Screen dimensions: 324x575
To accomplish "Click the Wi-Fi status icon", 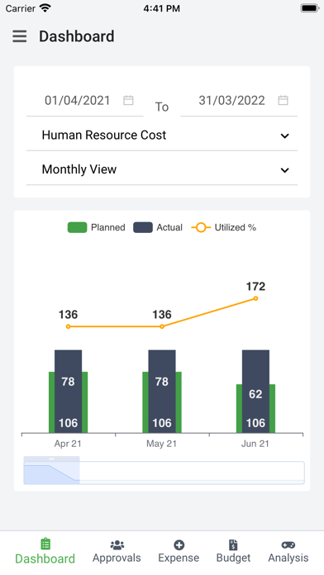I will pos(45,8).
